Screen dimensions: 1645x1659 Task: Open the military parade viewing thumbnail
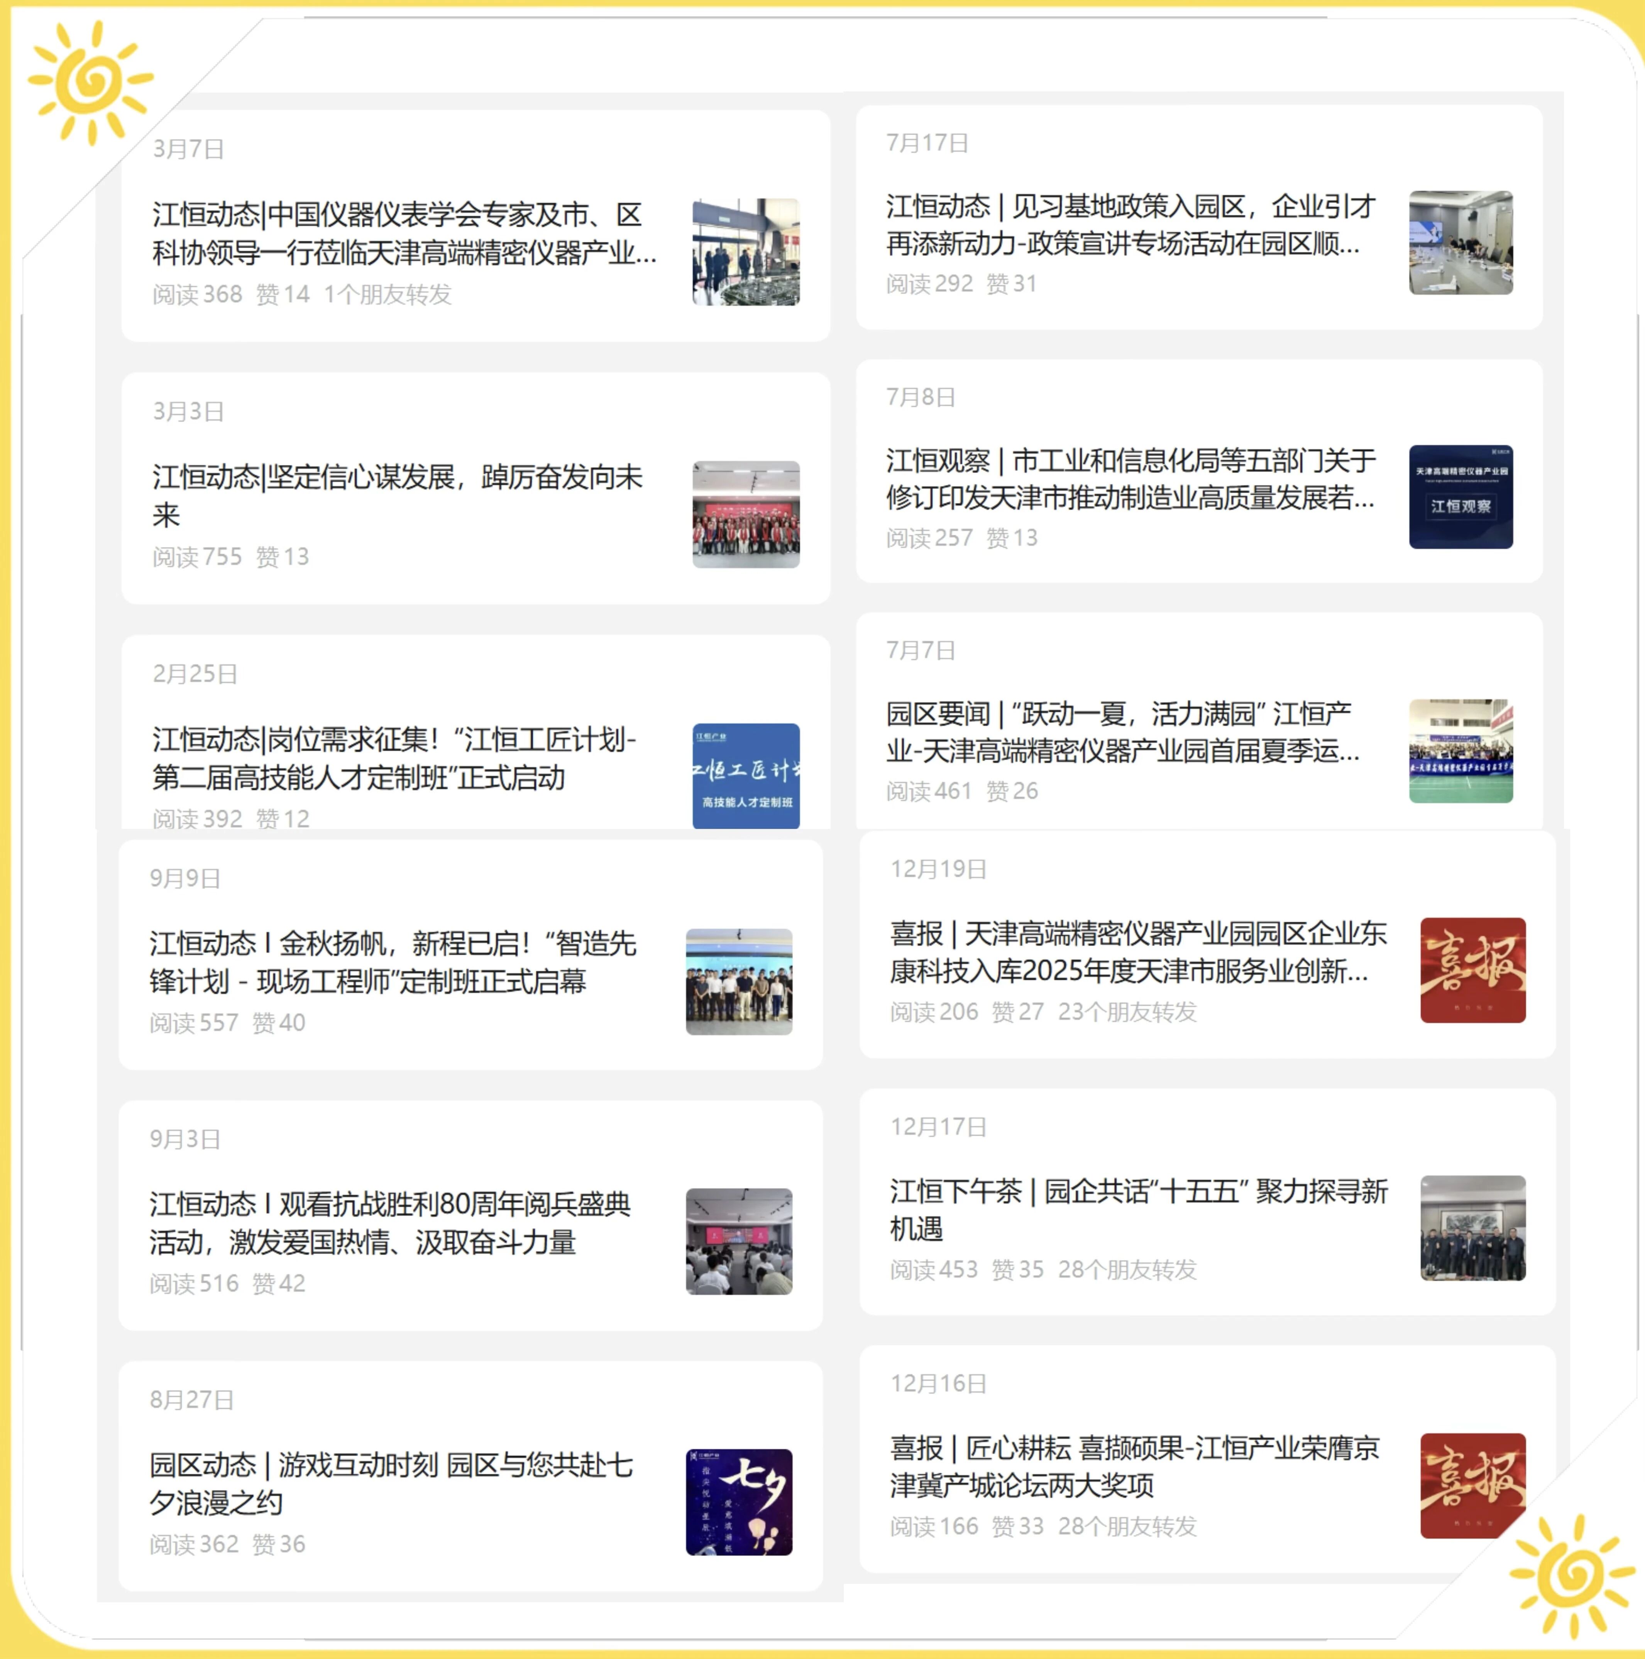739,1241
